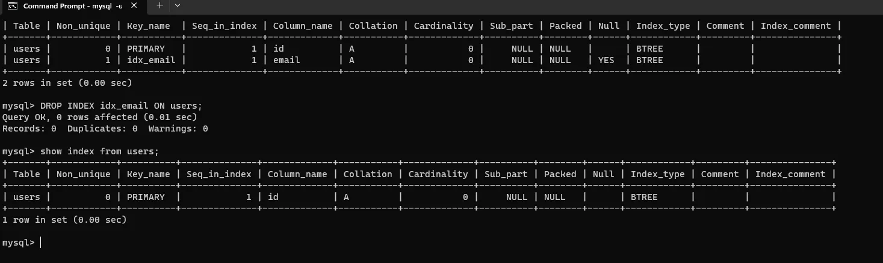Click the idx_email cell in Key_name column
This screenshot has width=883, height=263.
(x=151, y=60)
